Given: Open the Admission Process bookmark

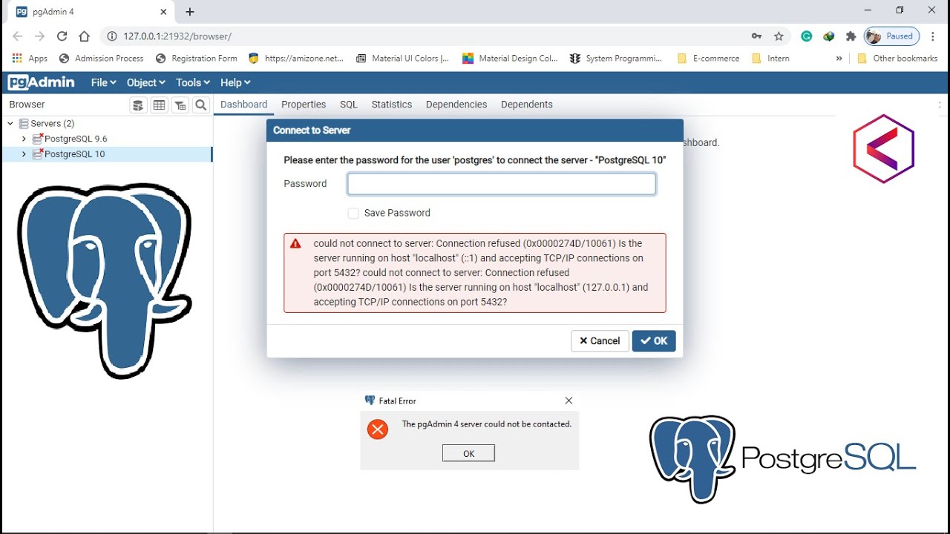Looking at the screenshot, I should 101,58.
